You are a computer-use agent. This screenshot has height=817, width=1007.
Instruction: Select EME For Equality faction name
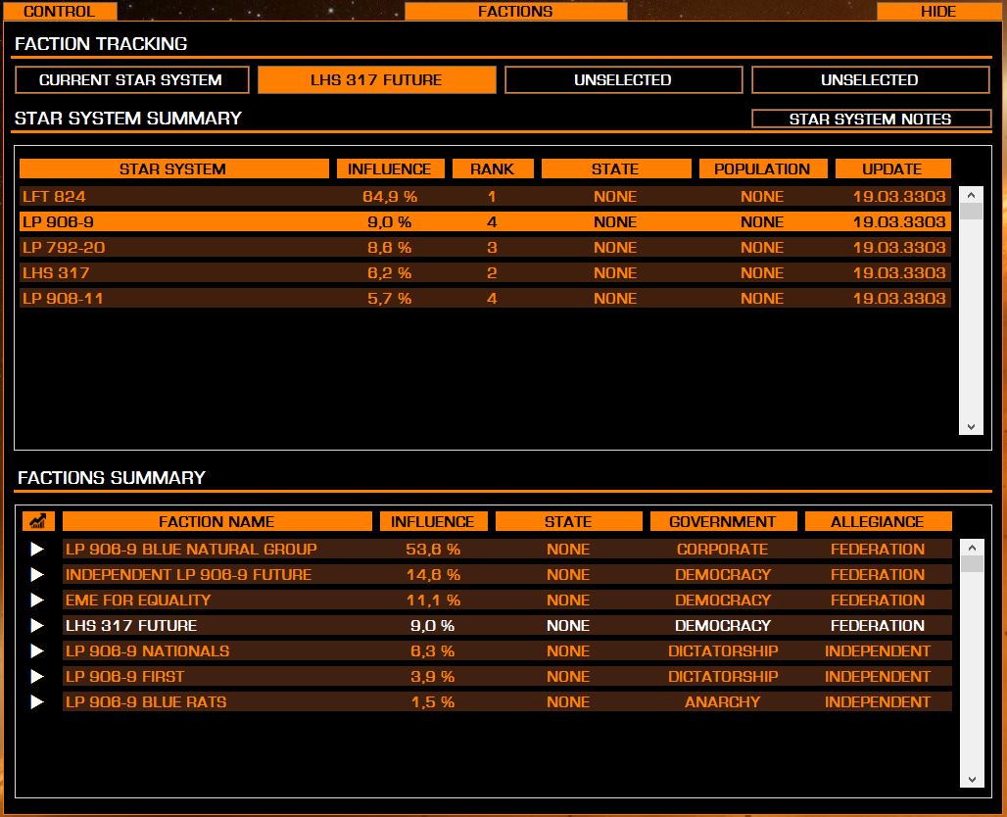(138, 600)
